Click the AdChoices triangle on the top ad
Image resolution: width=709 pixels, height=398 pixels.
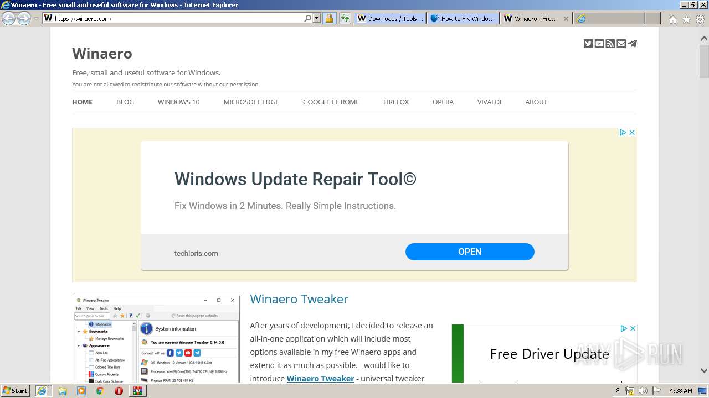(x=623, y=133)
